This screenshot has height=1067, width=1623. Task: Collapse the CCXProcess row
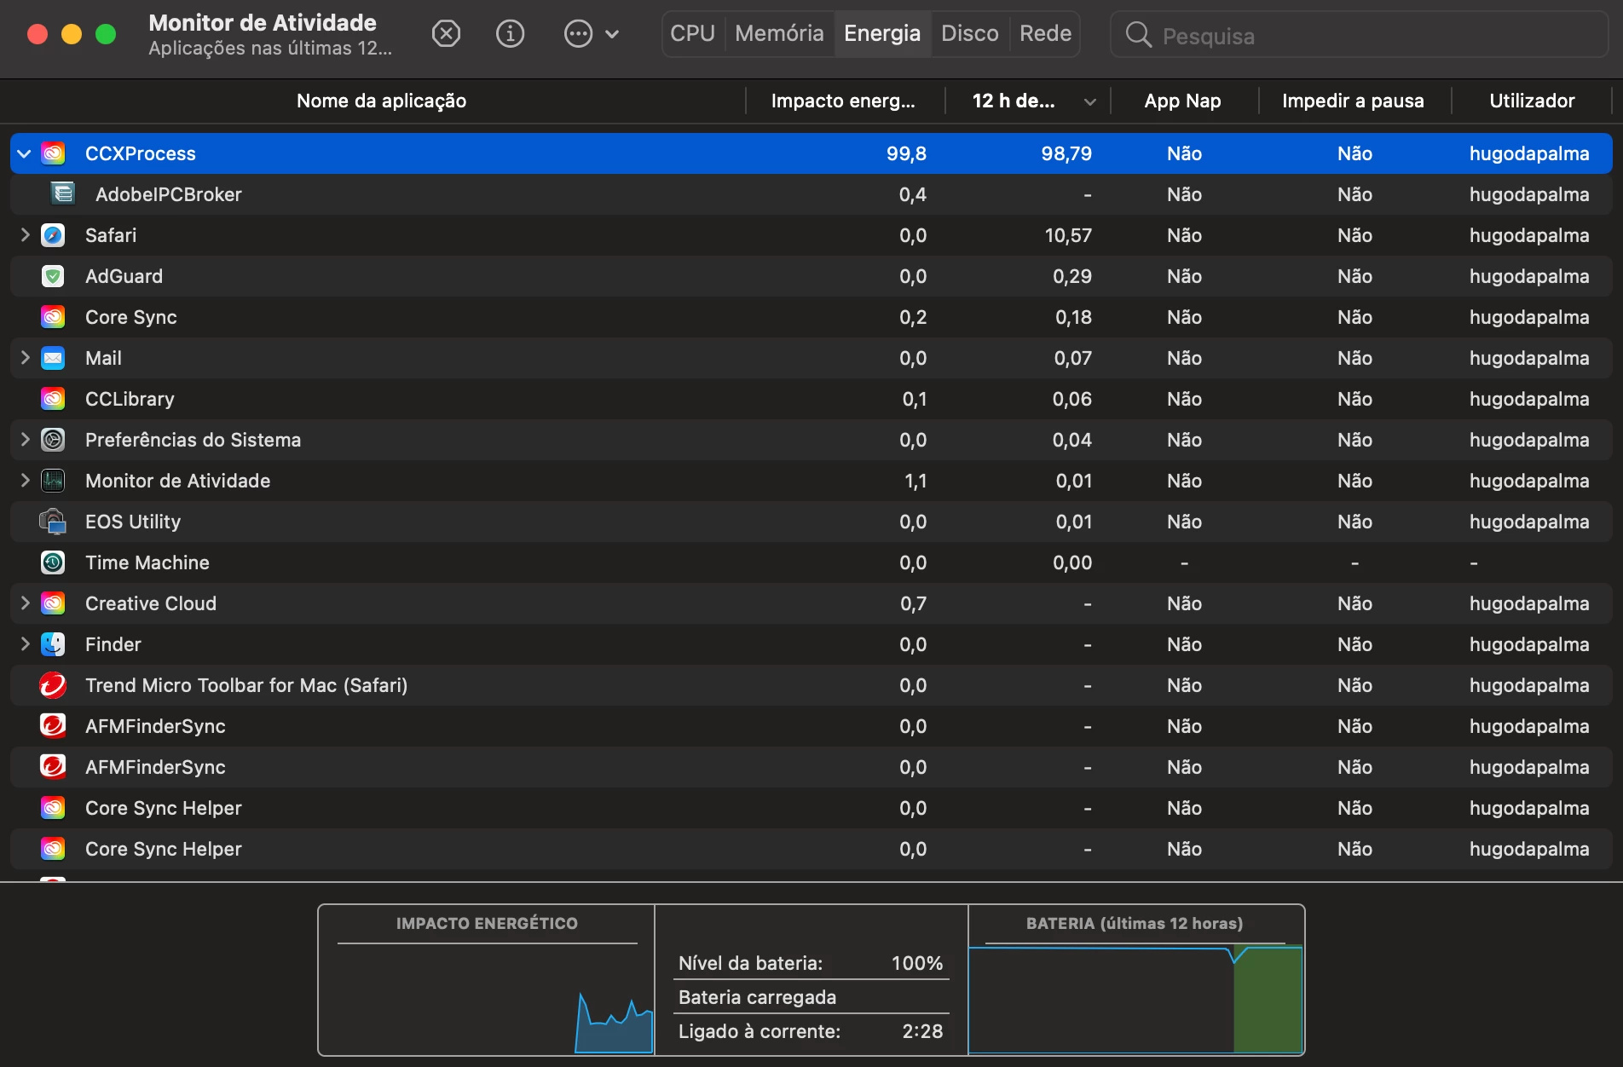tap(25, 153)
